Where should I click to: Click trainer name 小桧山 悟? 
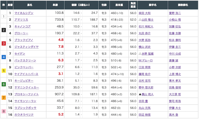(x=175, y=20)
